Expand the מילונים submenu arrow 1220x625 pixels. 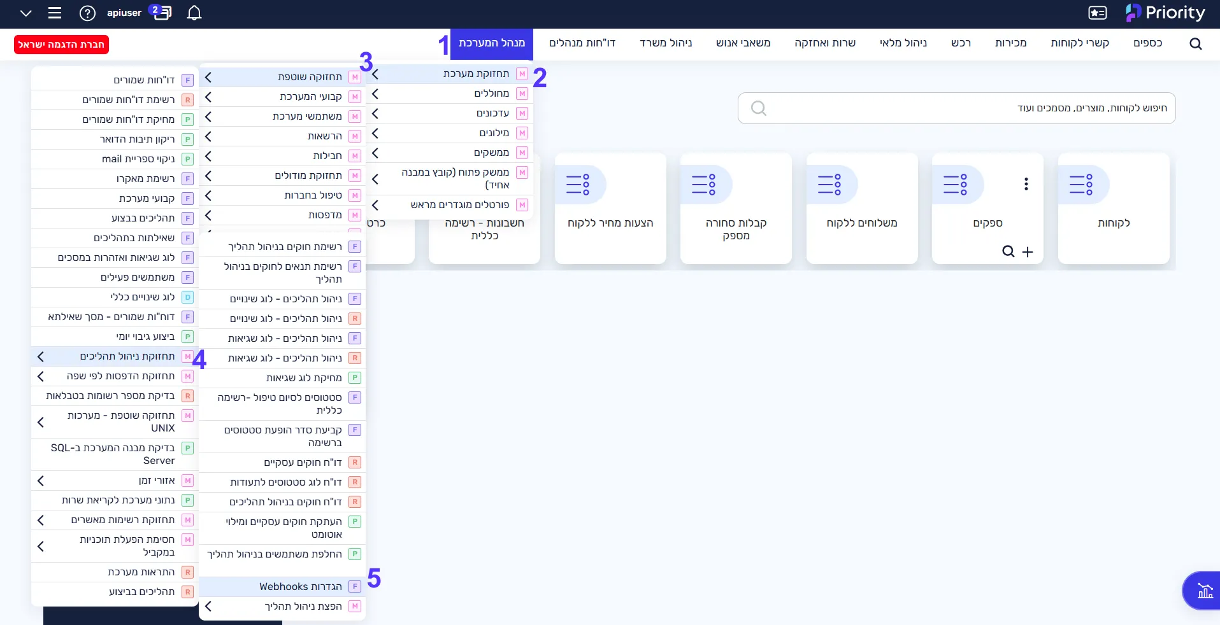pyautogui.click(x=375, y=133)
